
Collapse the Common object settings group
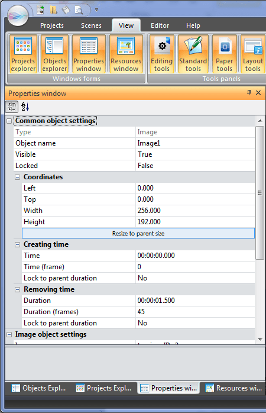click(9, 121)
